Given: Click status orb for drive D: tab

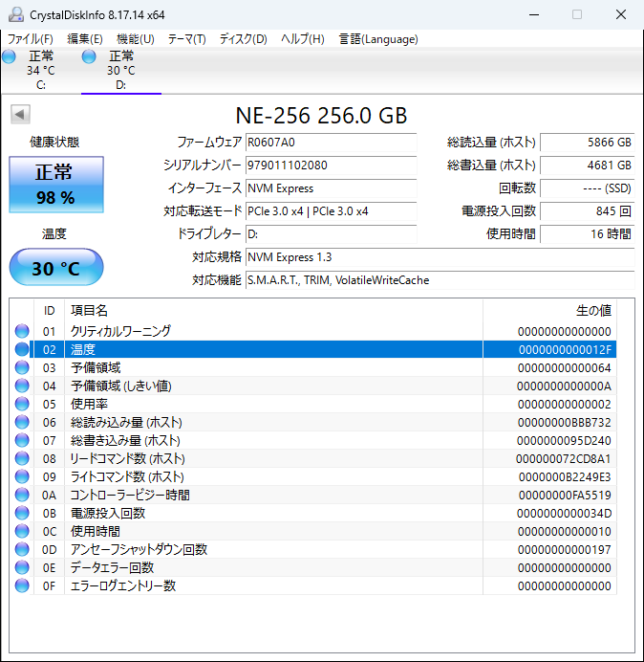Looking at the screenshot, I should click(x=89, y=56).
